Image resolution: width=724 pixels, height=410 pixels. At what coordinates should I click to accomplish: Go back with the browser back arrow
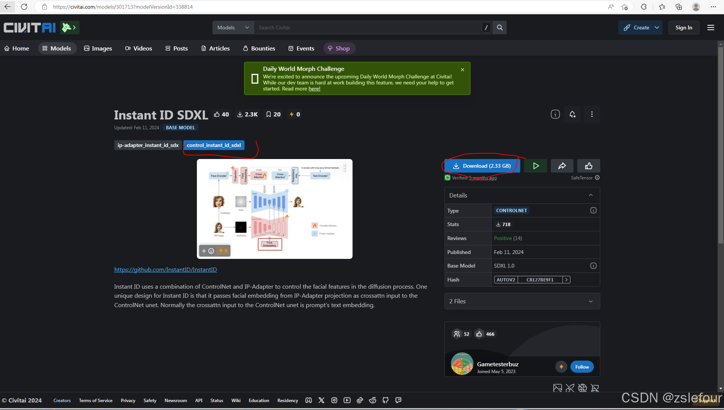(8, 7)
